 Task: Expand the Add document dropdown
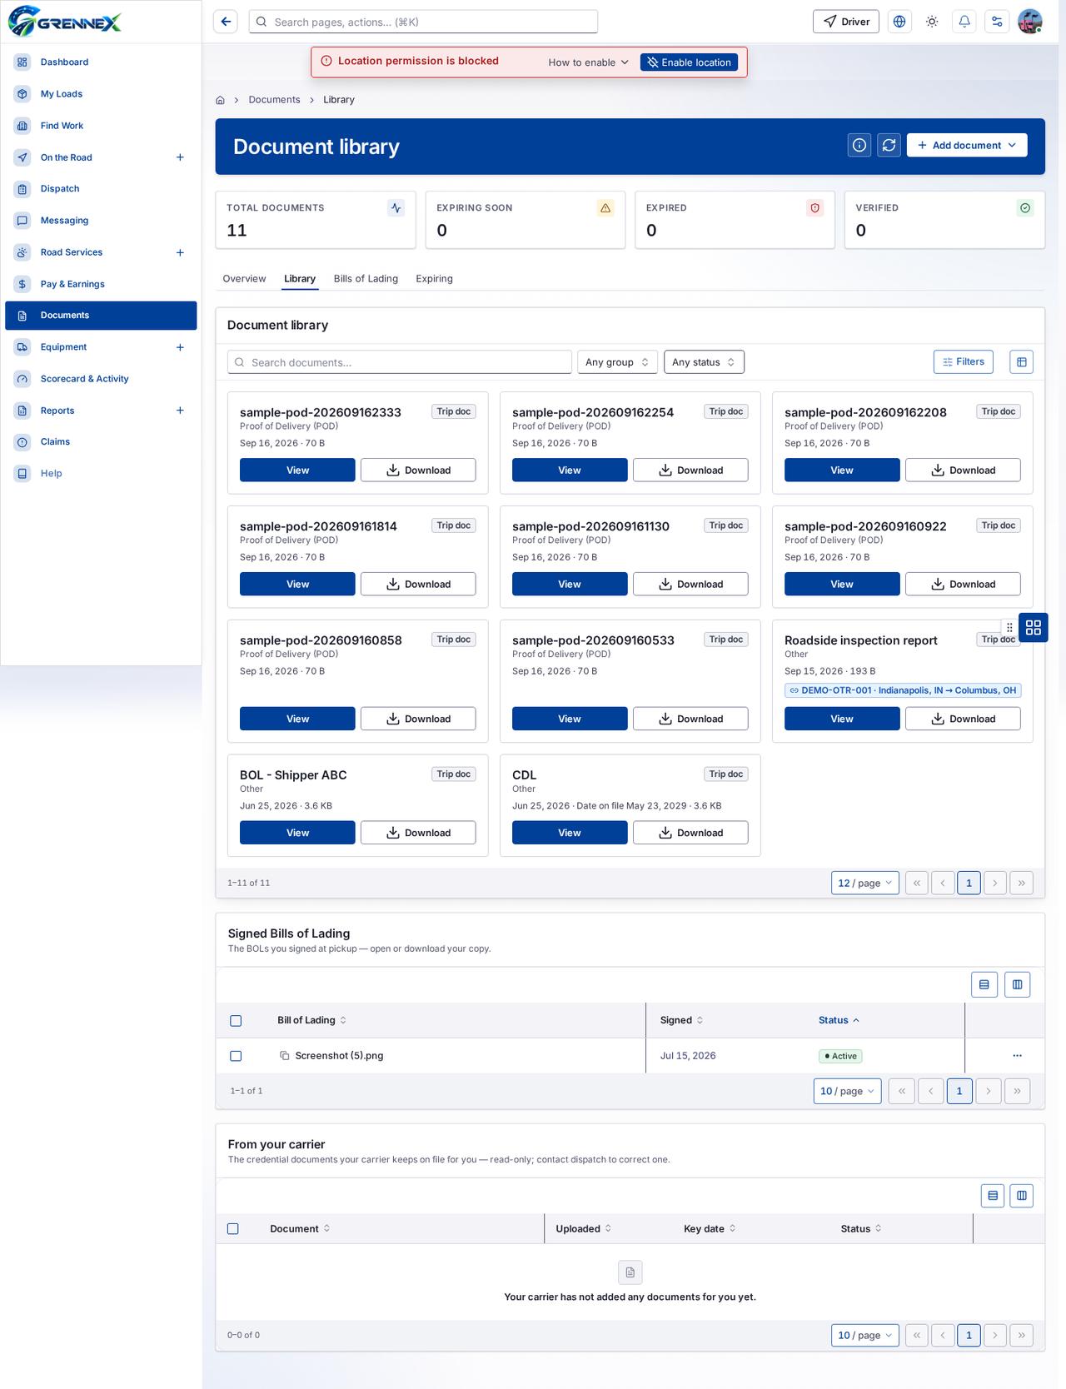click(x=967, y=145)
